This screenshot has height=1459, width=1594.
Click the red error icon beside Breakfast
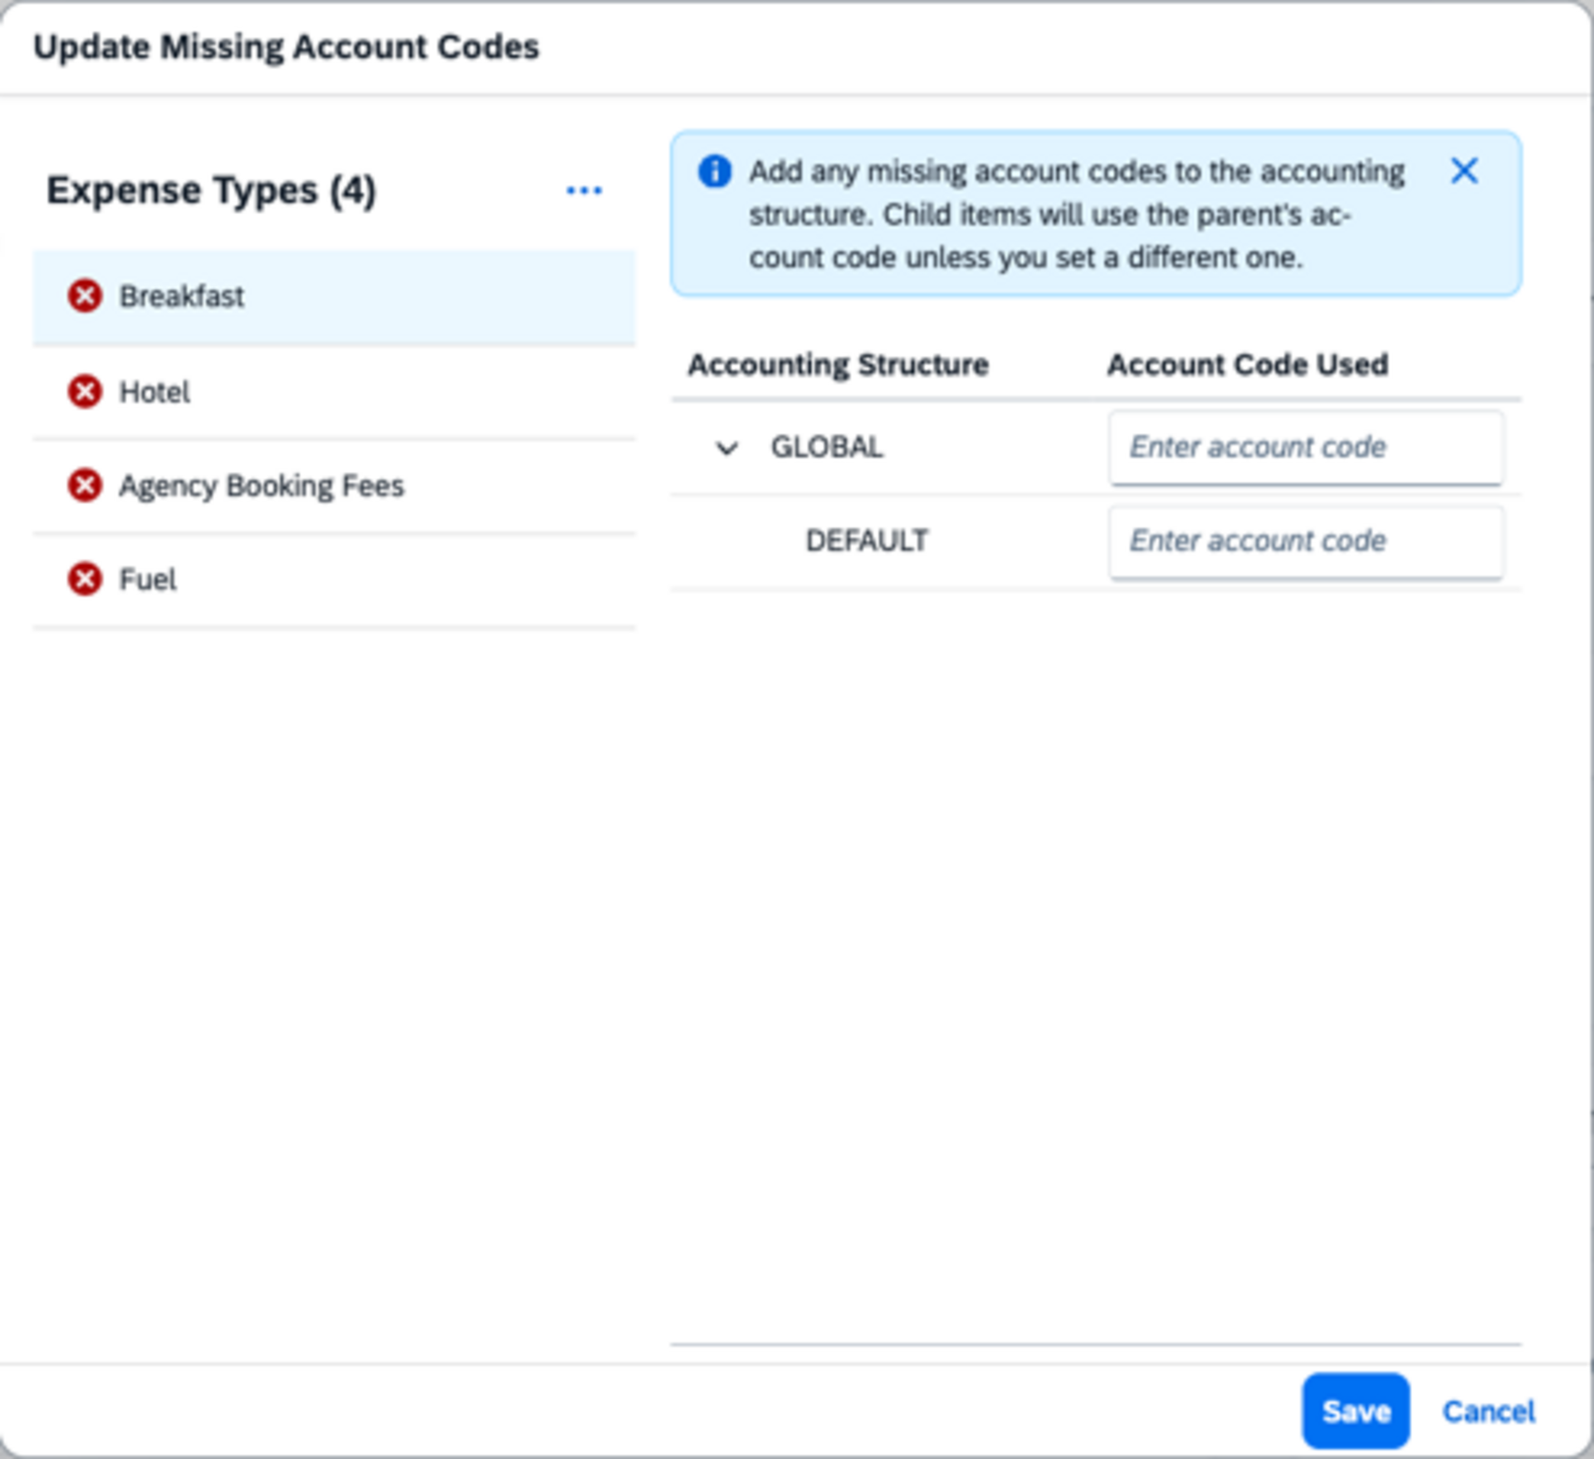85,296
